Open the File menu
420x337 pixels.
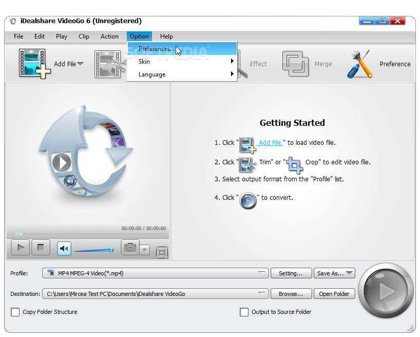(x=18, y=36)
